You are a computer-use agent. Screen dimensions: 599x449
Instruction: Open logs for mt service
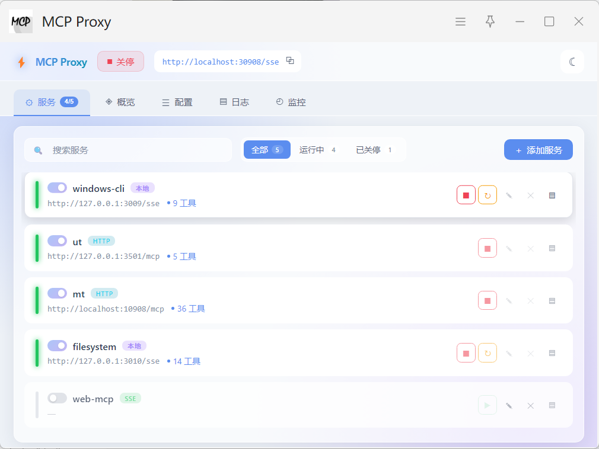pos(552,300)
